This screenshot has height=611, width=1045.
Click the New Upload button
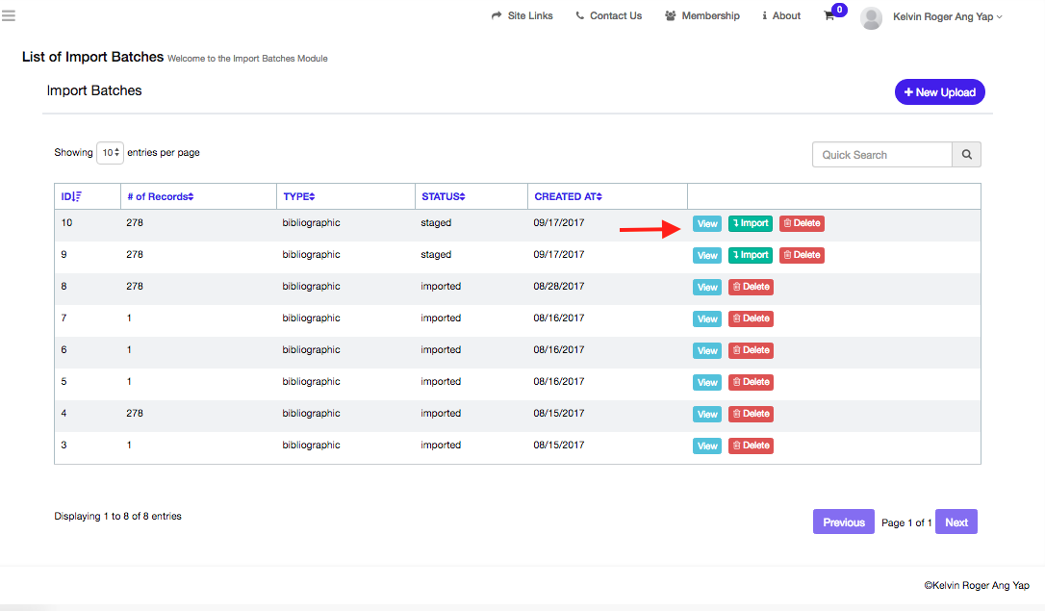939,92
